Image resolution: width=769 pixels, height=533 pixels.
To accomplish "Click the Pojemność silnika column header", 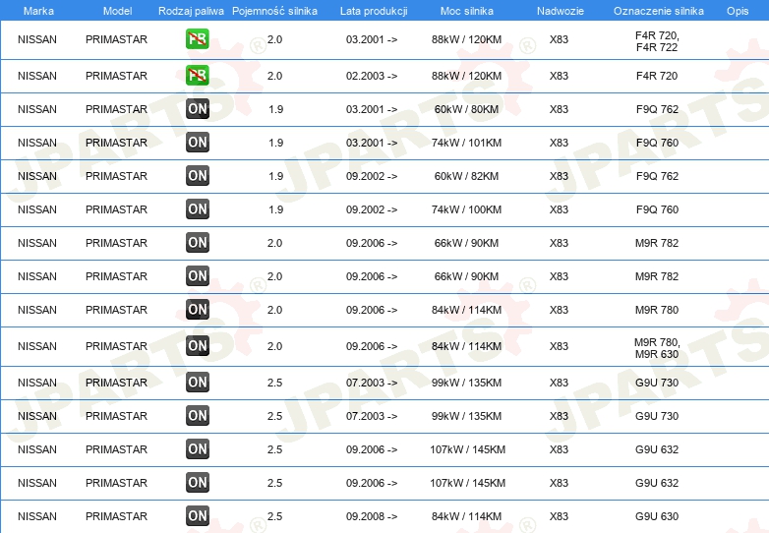I will pos(274,11).
